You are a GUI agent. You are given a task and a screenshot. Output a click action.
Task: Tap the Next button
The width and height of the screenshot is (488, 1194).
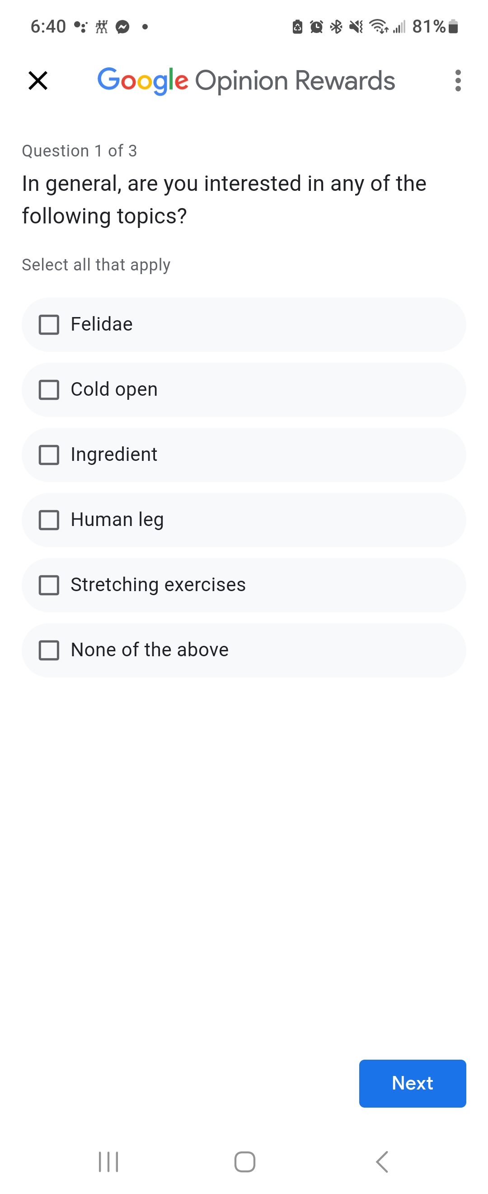coord(412,1083)
